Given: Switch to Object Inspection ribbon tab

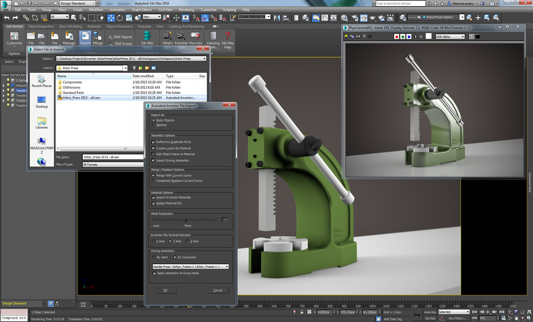Looking at the screenshot, I should 41,26.
